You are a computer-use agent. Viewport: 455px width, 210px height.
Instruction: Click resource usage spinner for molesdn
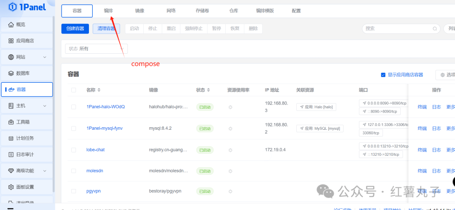(230, 171)
